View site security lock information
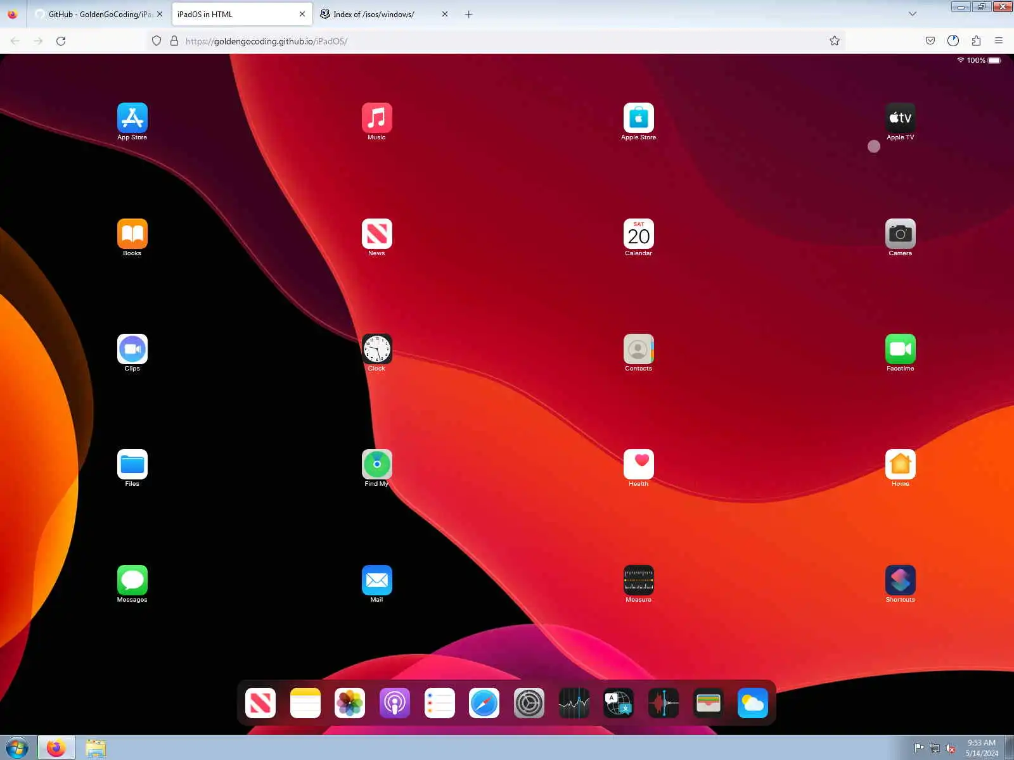The height and width of the screenshot is (760, 1014). 174,41
